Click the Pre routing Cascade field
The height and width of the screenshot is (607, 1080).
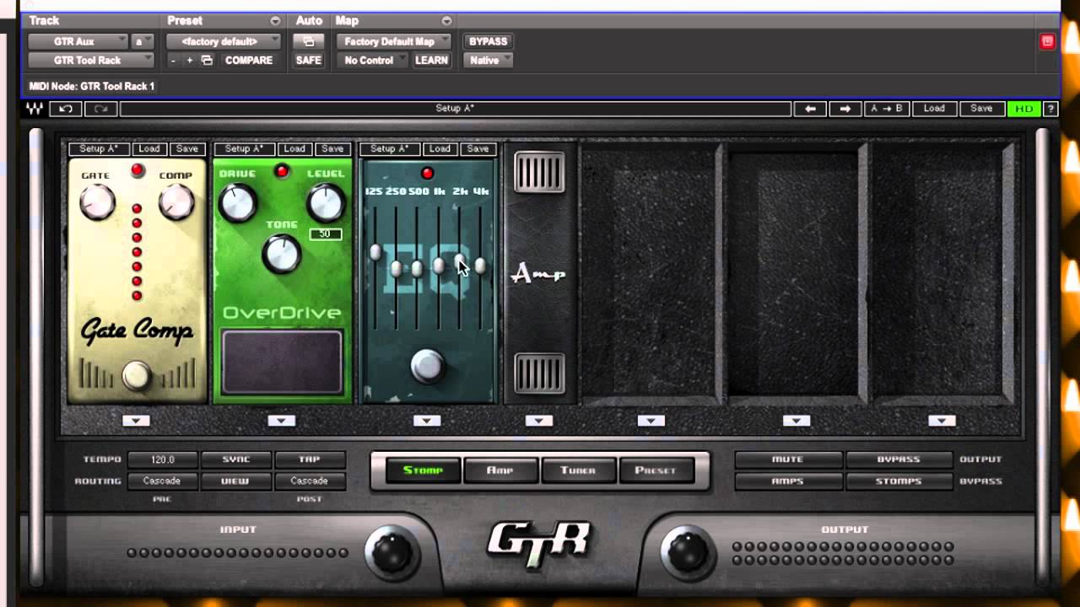(163, 481)
